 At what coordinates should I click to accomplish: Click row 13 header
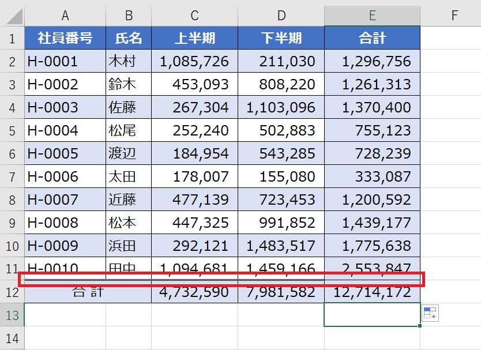click(12, 315)
